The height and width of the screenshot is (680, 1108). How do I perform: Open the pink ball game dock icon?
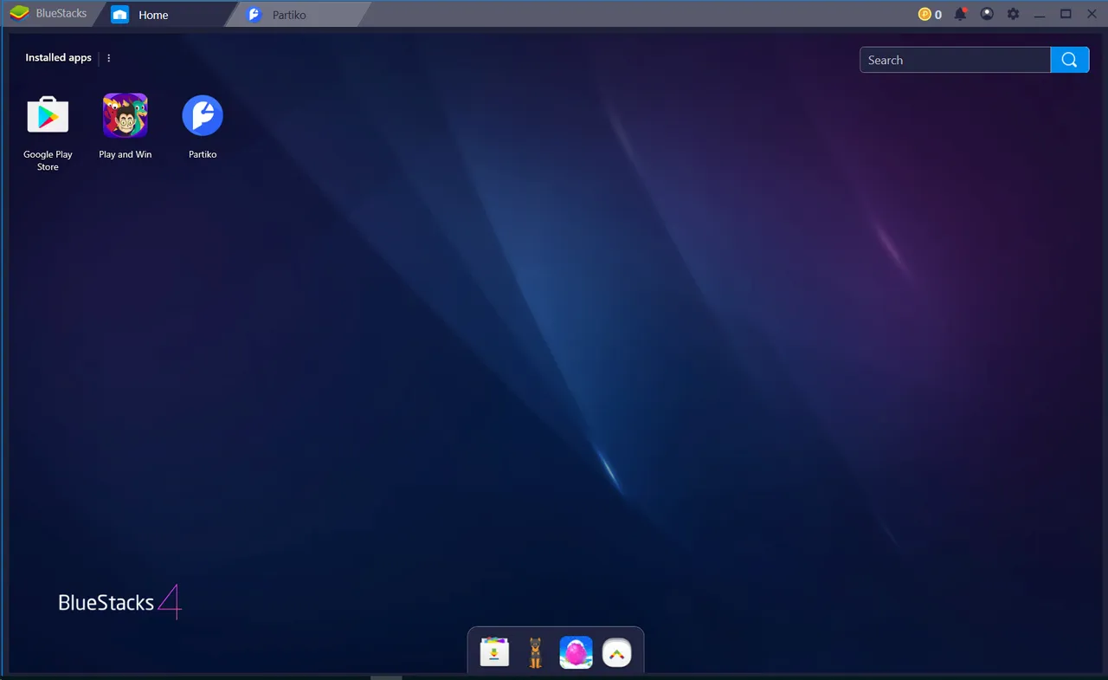tap(576, 652)
